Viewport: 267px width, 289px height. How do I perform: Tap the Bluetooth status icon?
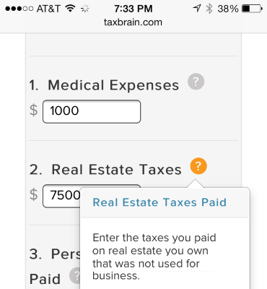tap(209, 9)
